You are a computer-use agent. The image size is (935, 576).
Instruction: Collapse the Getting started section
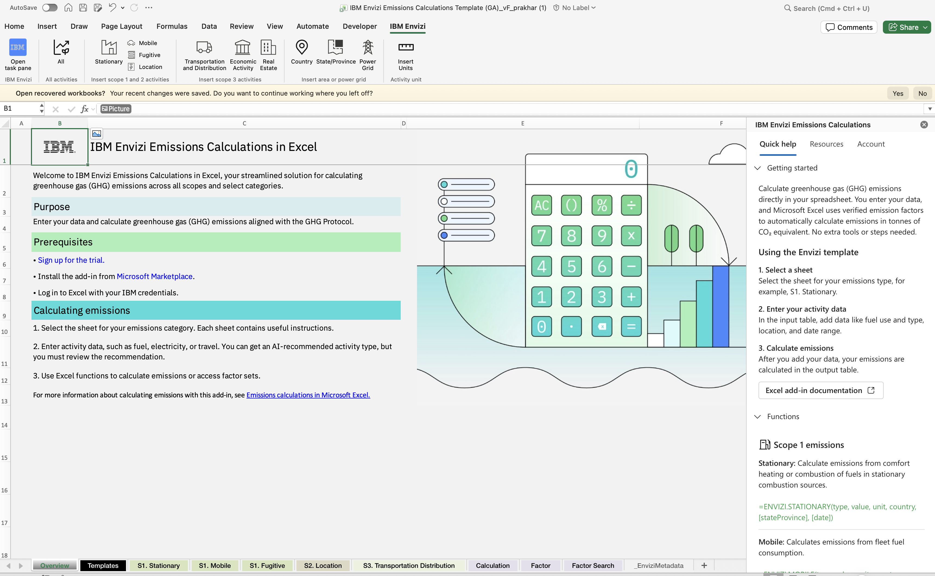(x=757, y=168)
